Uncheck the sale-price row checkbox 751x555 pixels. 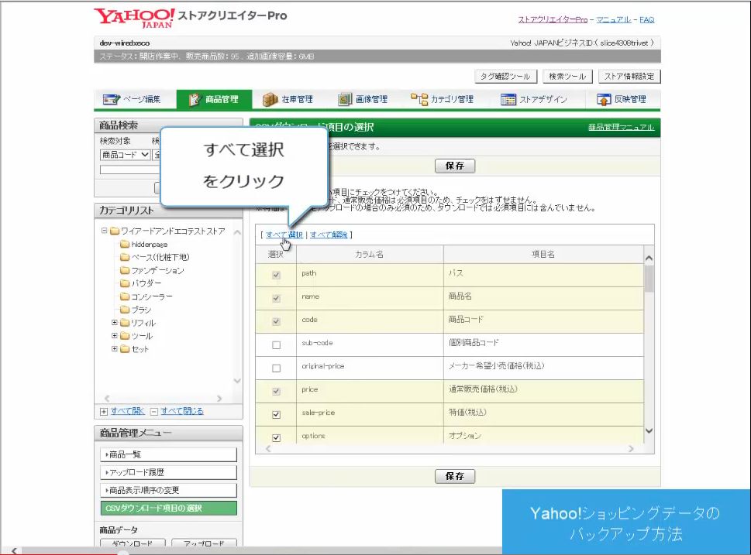point(277,415)
